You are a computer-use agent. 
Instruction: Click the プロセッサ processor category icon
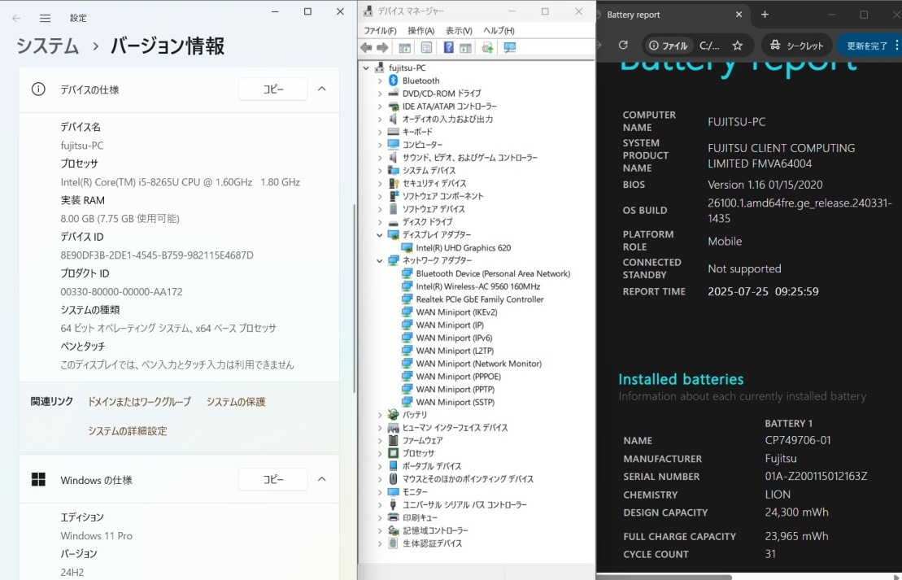pos(394,453)
